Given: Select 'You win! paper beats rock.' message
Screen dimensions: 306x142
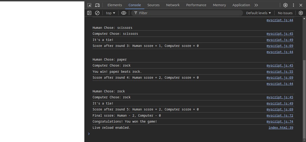Looking at the screenshot, I should point(117,72).
